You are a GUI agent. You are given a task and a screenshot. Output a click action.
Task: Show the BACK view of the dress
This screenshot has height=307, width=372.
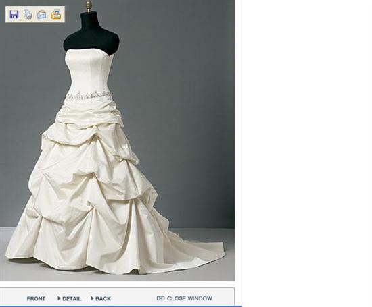tap(103, 298)
